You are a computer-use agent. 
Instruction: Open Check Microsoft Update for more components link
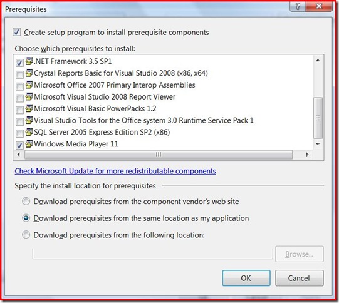point(115,171)
